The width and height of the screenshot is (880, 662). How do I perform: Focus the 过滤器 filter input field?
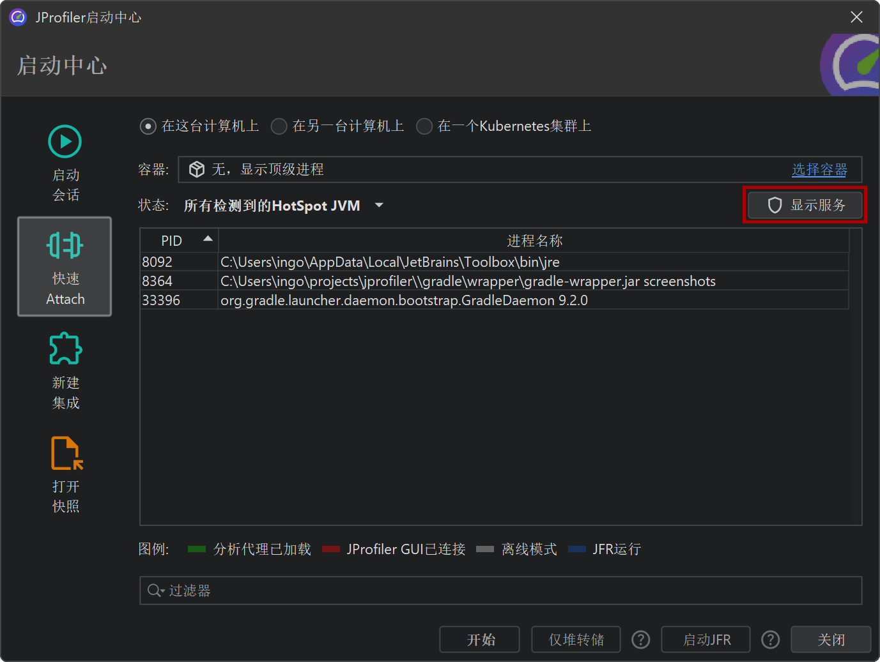click(x=501, y=591)
